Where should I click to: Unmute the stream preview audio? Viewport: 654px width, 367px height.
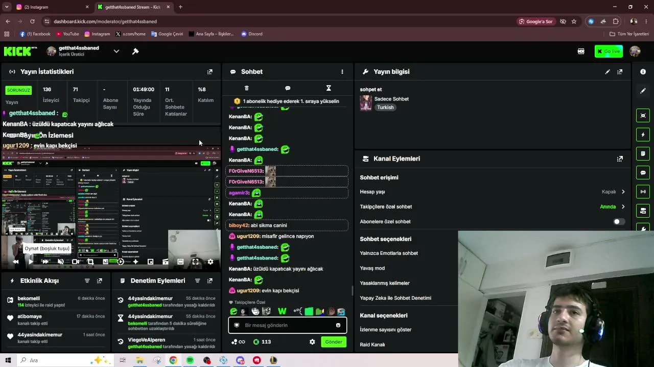click(61, 261)
